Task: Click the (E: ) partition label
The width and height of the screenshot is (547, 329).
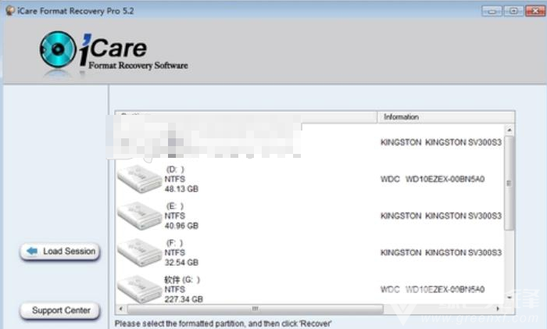Action: pos(175,206)
